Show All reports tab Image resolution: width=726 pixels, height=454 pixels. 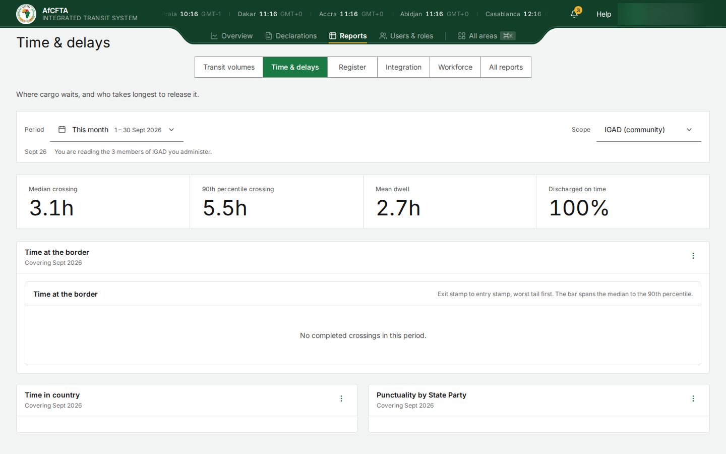click(506, 67)
